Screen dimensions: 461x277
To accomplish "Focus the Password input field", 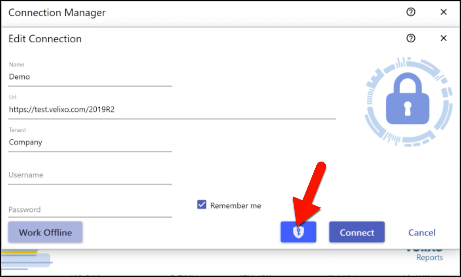I will (x=90, y=209).
